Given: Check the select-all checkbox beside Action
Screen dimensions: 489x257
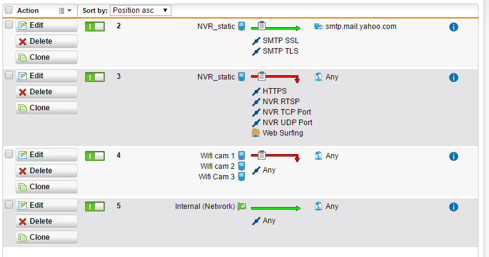Looking at the screenshot, I should 9,10.
